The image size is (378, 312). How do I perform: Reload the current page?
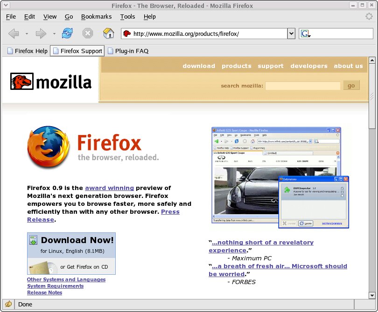tap(66, 33)
